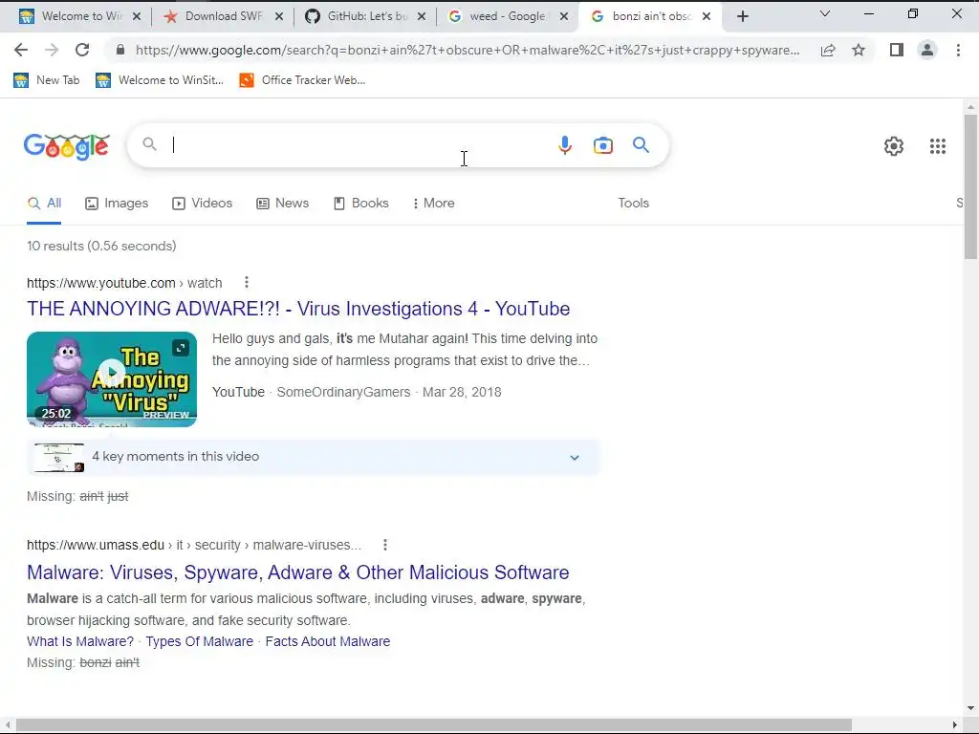Open Facts About Malware sitelink
This screenshot has height=734, width=979.
pyautogui.click(x=328, y=641)
